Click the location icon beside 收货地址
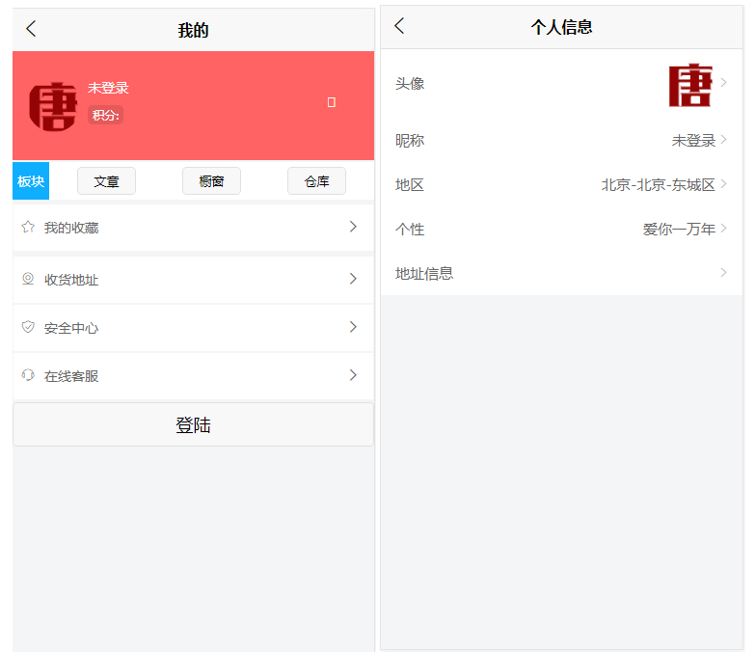 pos(28,279)
